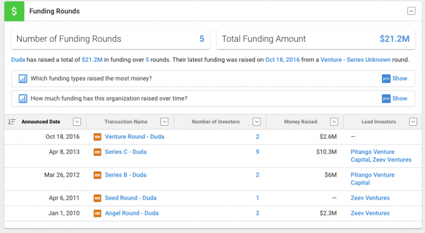Click investor count 1 for Seed Round
This screenshot has height=233, width=425.
(257, 198)
